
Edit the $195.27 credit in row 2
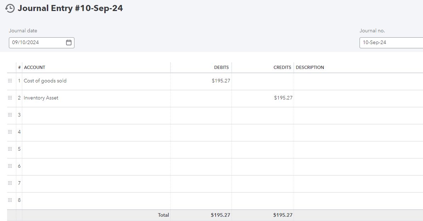pyautogui.click(x=263, y=98)
